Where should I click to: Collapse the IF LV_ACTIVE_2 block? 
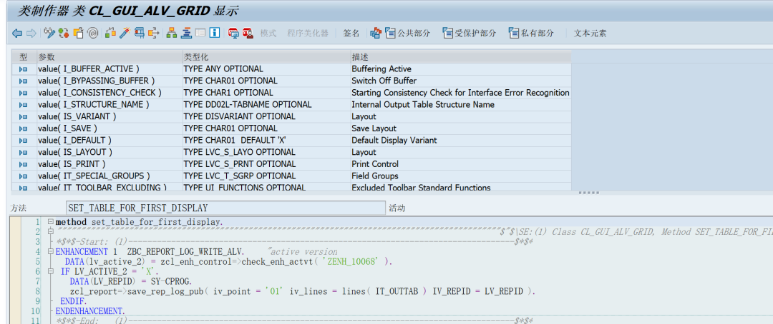click(50, 271)
